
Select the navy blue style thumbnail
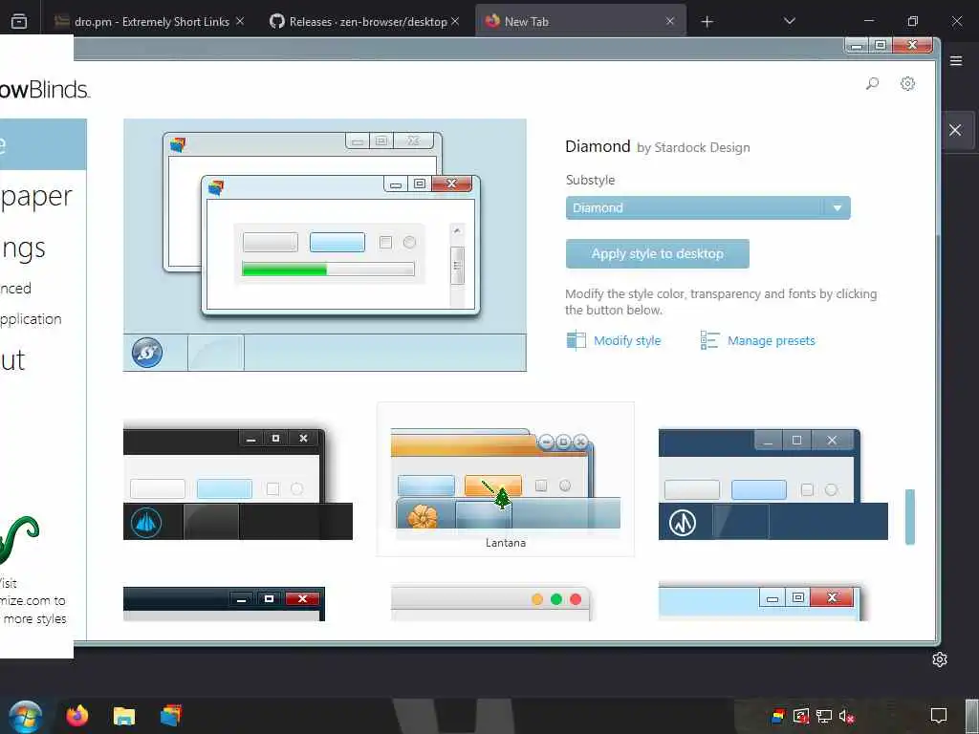click(x=772, y=484)
